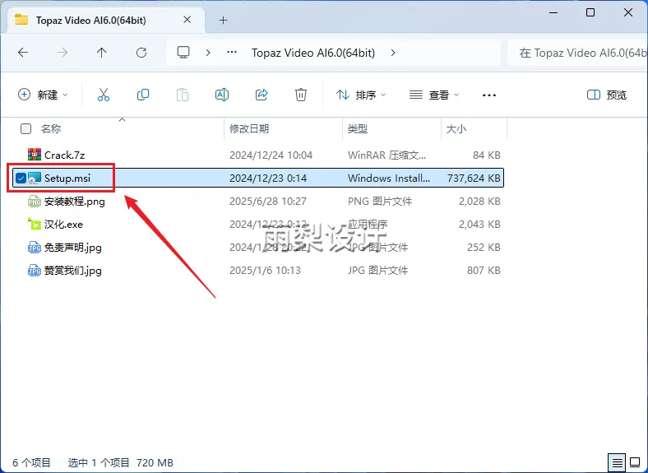Click the date 2024/12/24 10:04
Screen dimensions: 648x473
[271, 155]
